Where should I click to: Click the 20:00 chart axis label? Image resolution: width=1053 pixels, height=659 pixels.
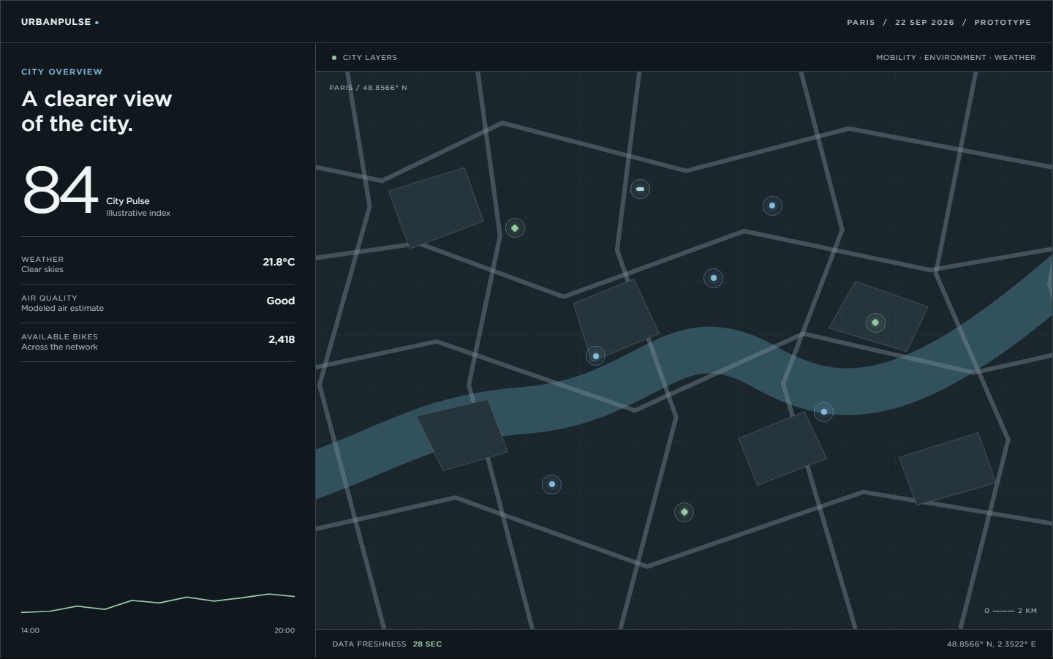[x=284, y=630]
